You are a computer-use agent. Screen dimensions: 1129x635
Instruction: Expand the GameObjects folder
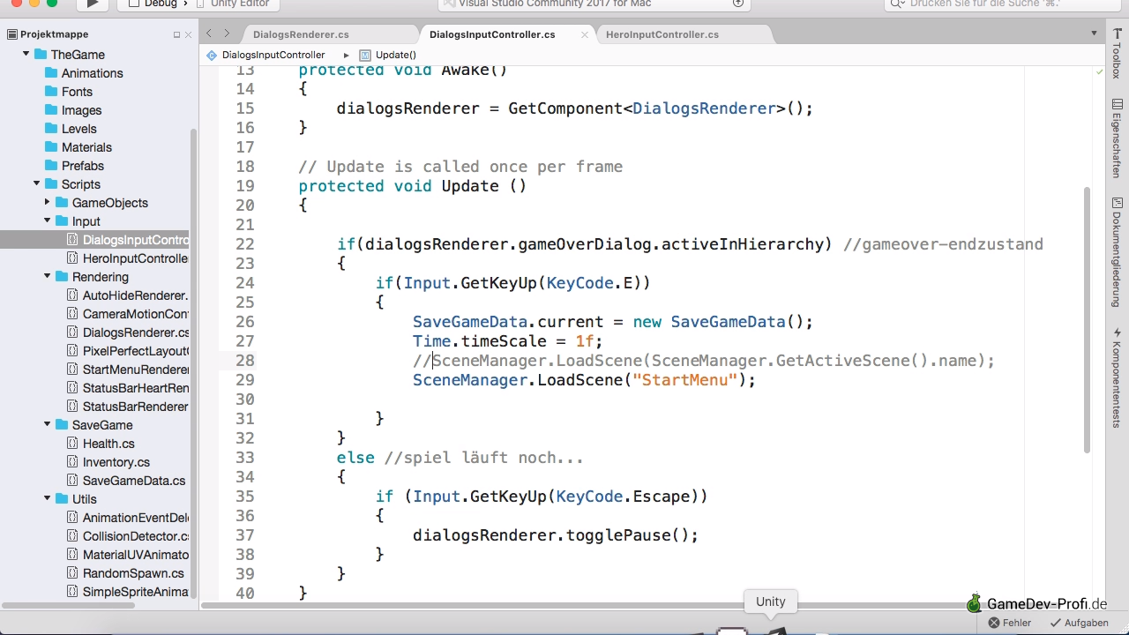click(48, 203)
